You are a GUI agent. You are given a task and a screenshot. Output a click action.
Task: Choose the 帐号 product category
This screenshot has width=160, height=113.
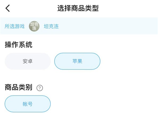click(x=27, y=104)
